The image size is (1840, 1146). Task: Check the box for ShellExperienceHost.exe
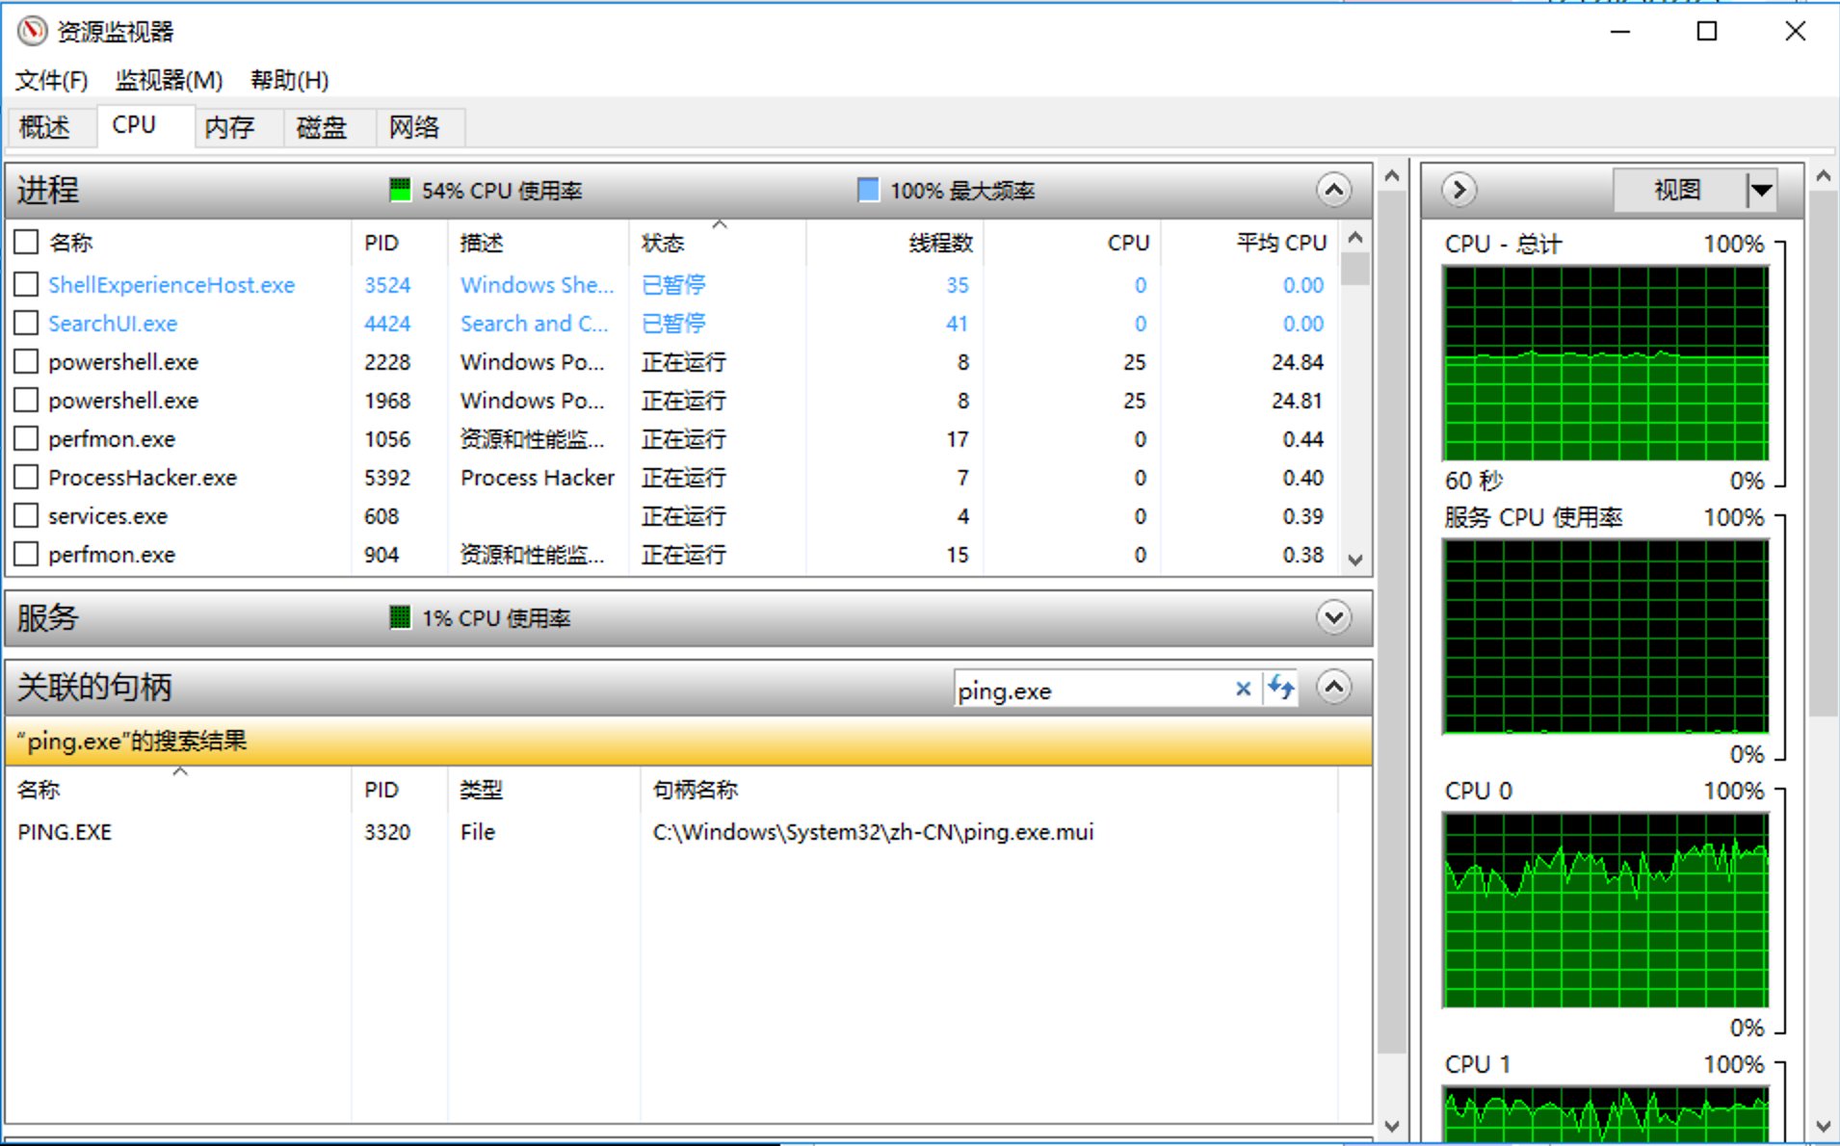pyautogui.click(x=27, y=285)
